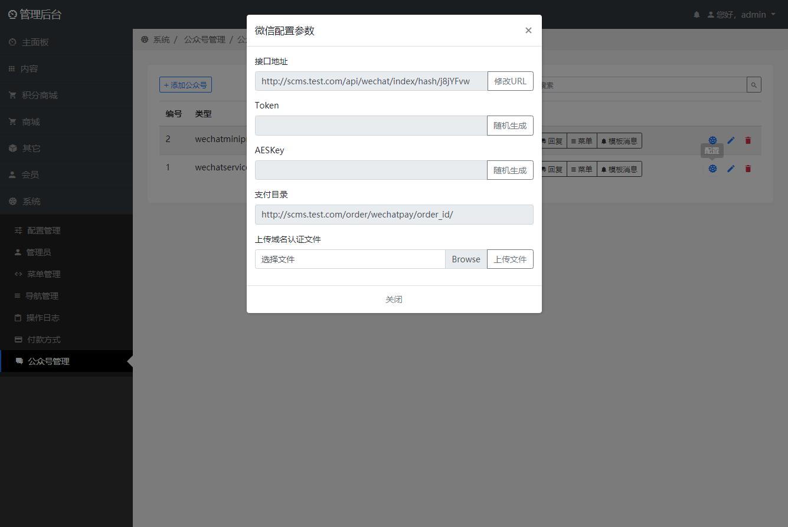Open 菜单 for the wechatservice row
The width and height of the screenshot is (788, 527).
(x=581, y=169)
